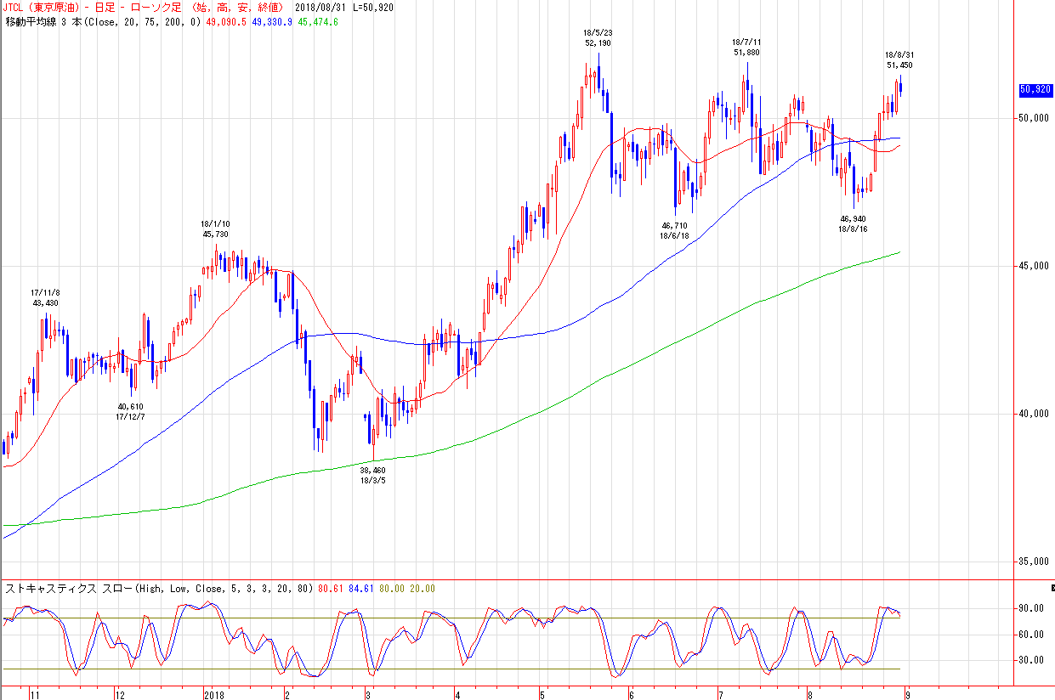This screenshot has height=700, width=1055.
Task: Click the 18/1/10 date annotation
Action: click(x=215, y=224)
